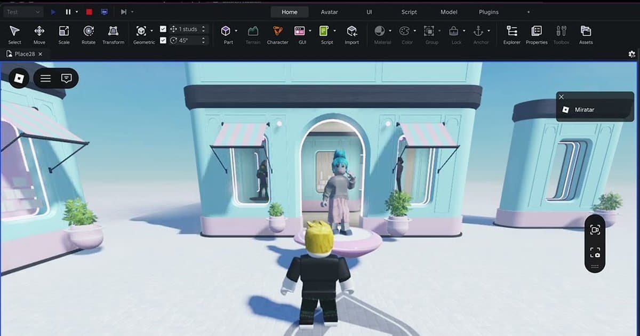Image resolution: width=640 pixels, height=336 pixels.
Task: Close the Place28 tab
Action: (41, 54)
